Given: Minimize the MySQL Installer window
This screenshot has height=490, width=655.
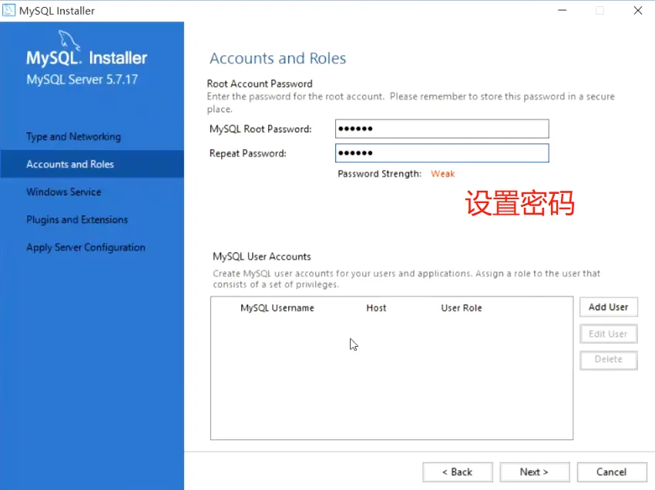Looking at the screenshot, I should coord(563,11).
